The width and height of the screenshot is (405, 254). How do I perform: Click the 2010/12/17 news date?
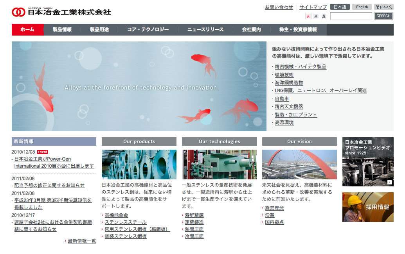pyautogui.click(x=23, y=215)
